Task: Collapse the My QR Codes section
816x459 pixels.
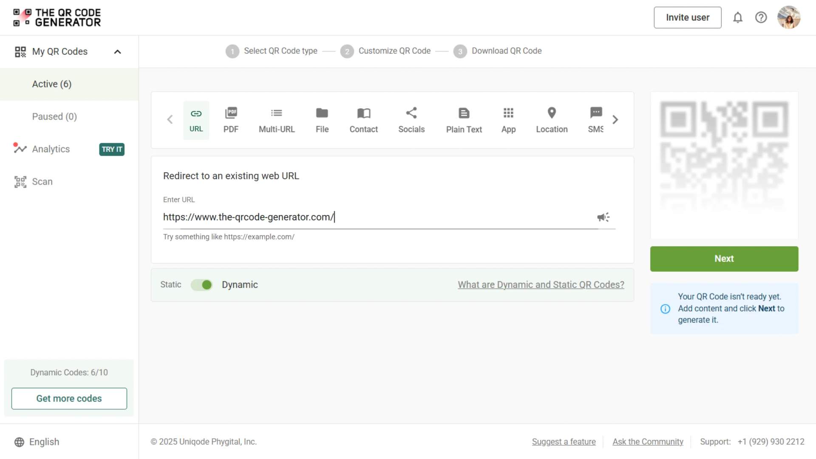Action: point(118,52)
